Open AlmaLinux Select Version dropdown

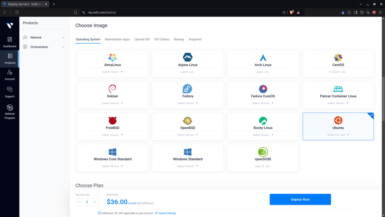(112, 72)
